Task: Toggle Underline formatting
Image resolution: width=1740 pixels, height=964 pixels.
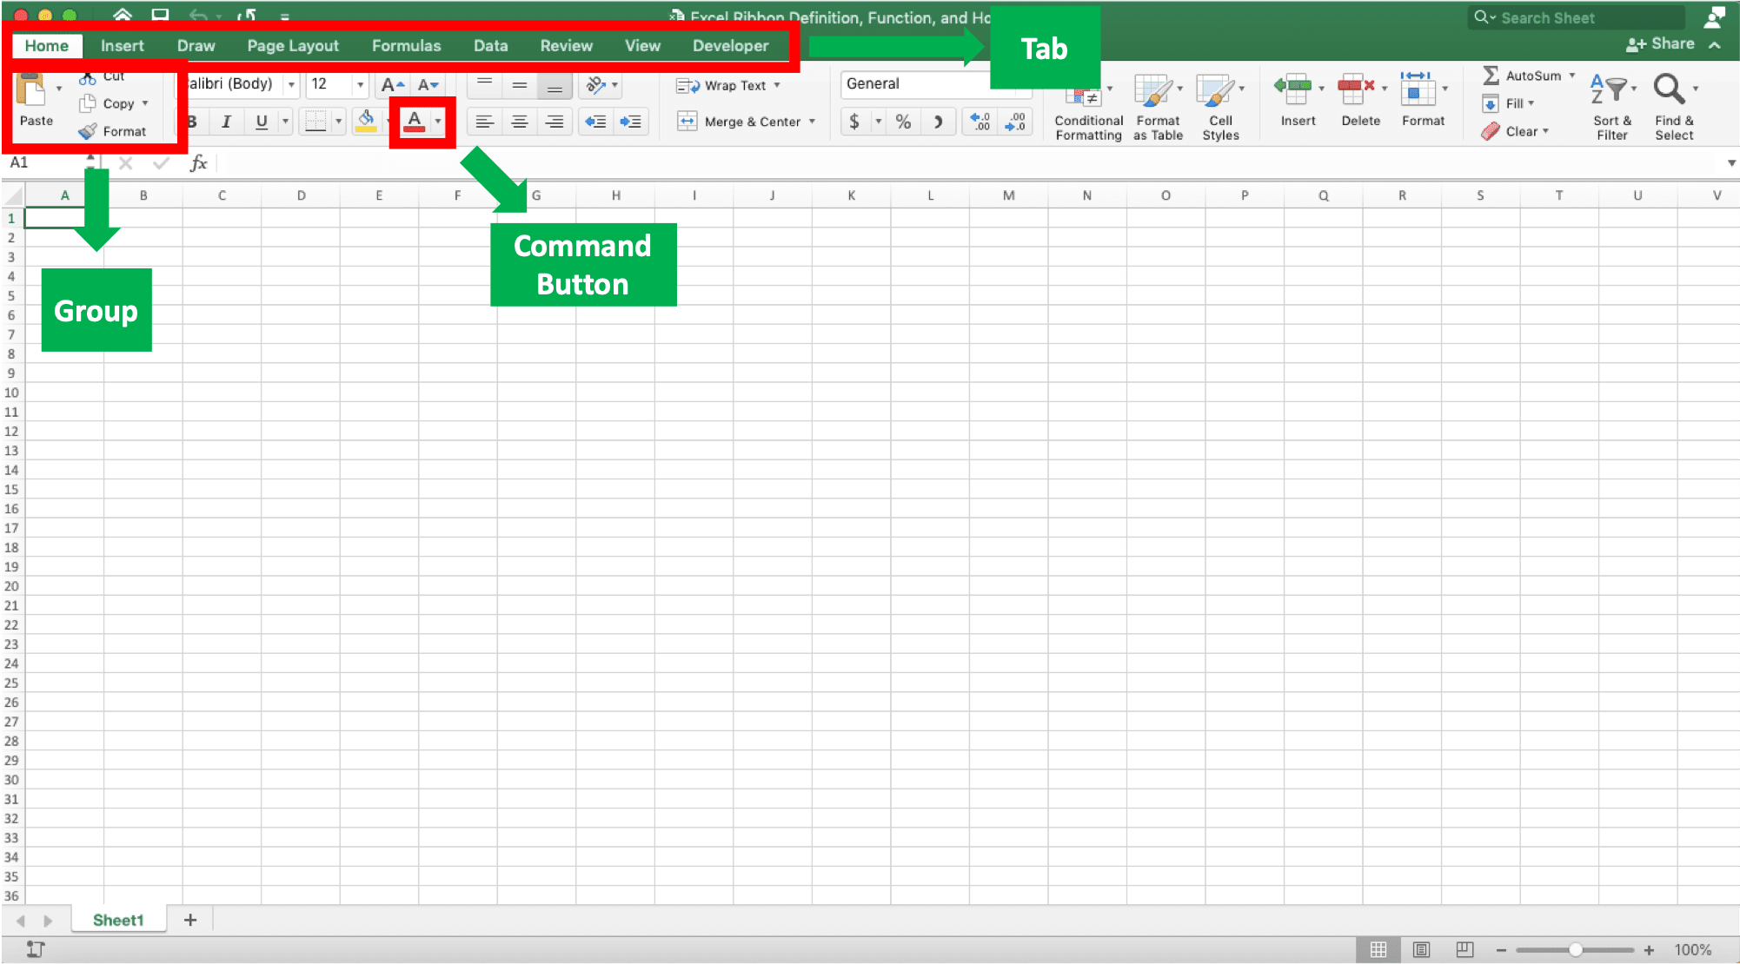Action: pyautogui.click(x=261, y=122)
